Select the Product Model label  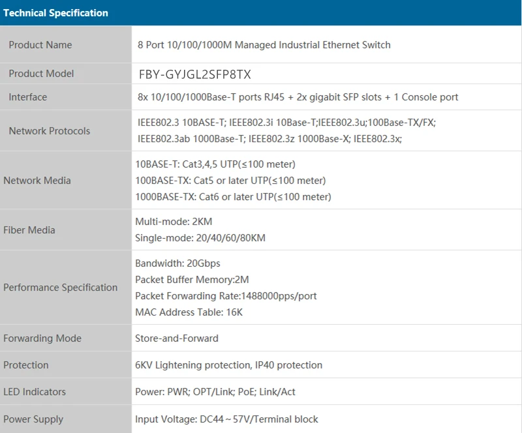click(41, 74)
